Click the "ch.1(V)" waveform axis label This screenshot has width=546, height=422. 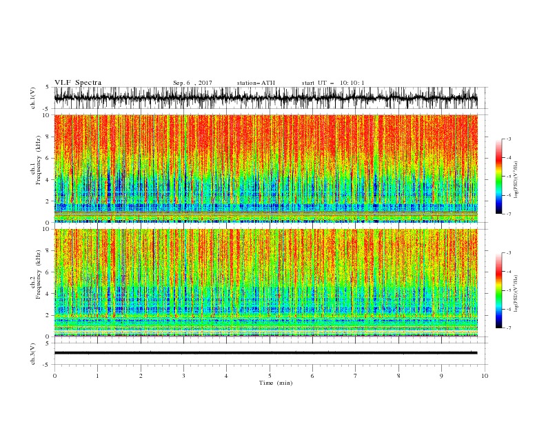[x=33, y=98]
